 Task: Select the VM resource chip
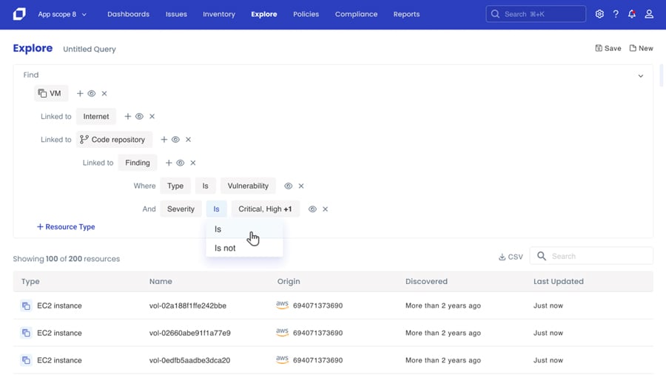(x=51, y=93)
